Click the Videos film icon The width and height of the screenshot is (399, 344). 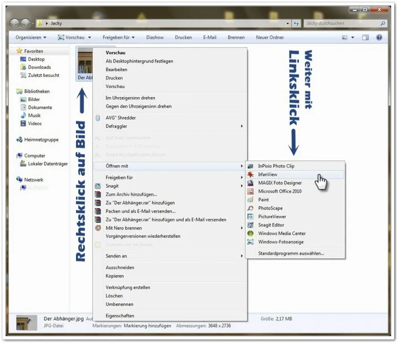click(23, 124)
